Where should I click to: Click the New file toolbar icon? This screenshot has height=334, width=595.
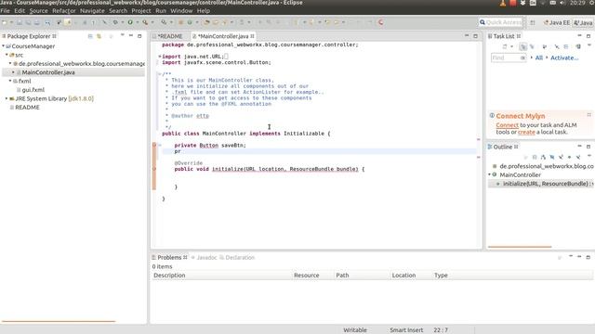click(5, 22)
